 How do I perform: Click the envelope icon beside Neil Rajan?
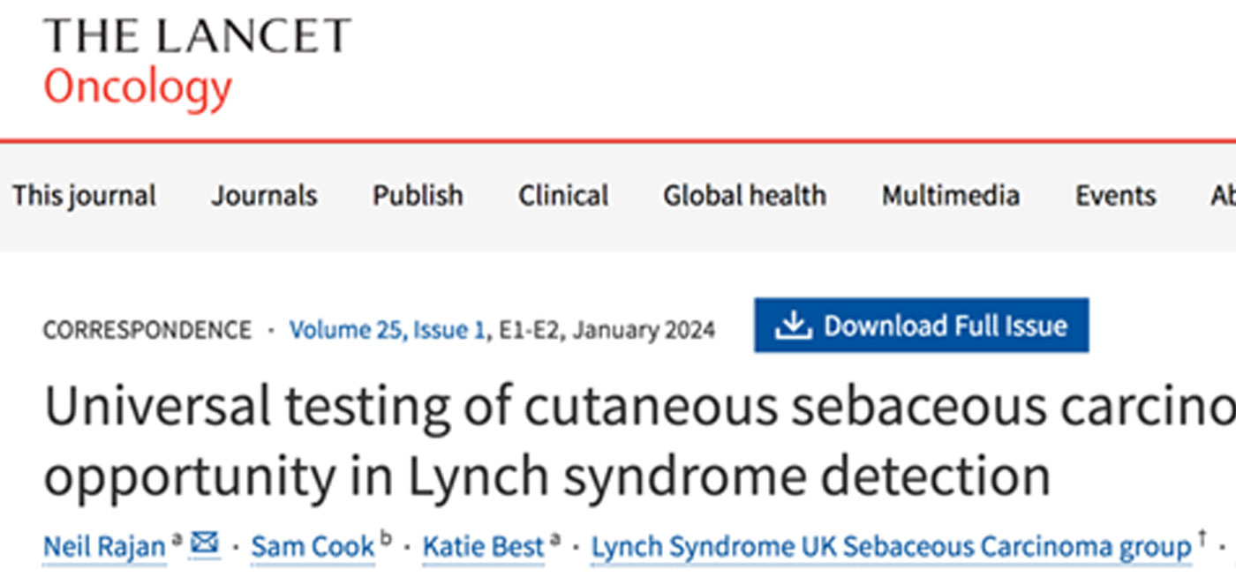coord(205,543)
